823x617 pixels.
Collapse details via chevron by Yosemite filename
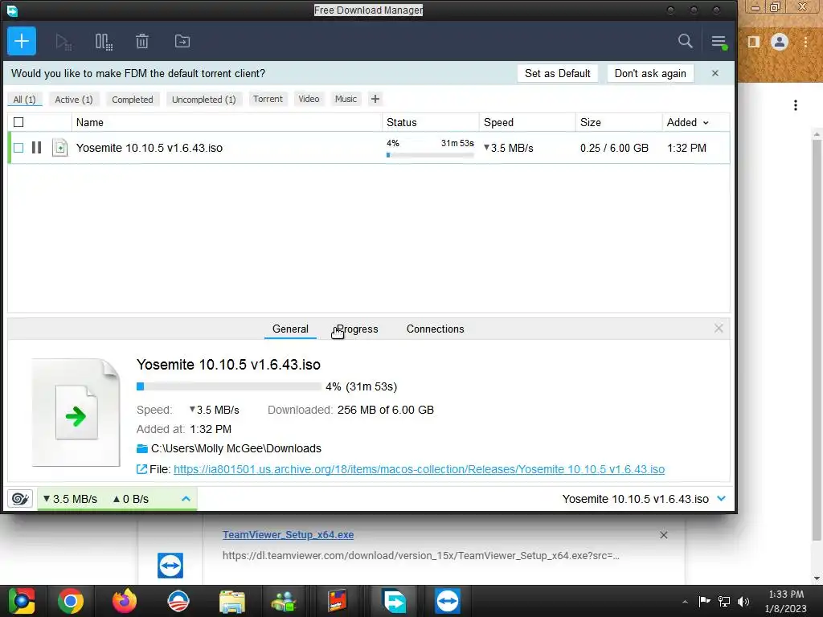[722, 498]
